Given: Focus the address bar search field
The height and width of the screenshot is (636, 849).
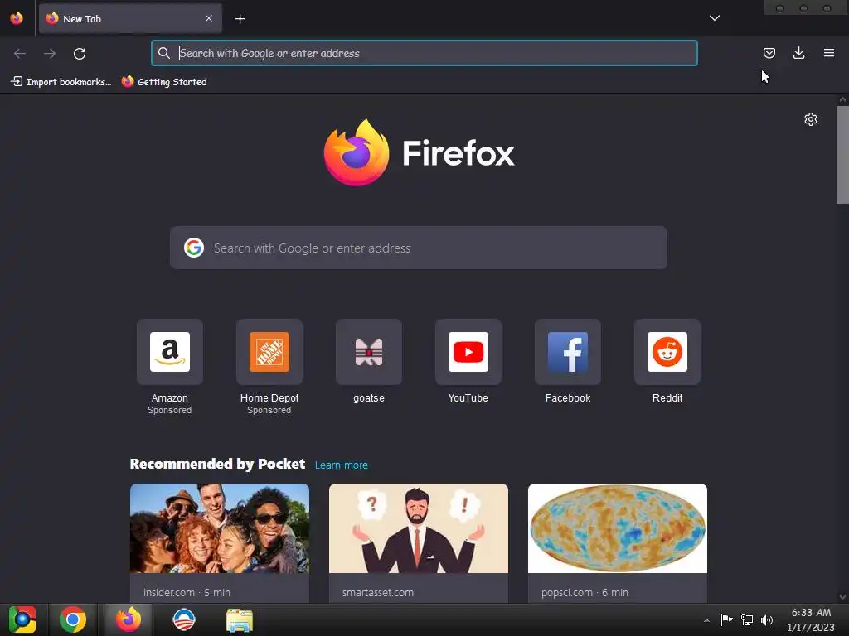Looking at the screenshot, I should [424, 53].
